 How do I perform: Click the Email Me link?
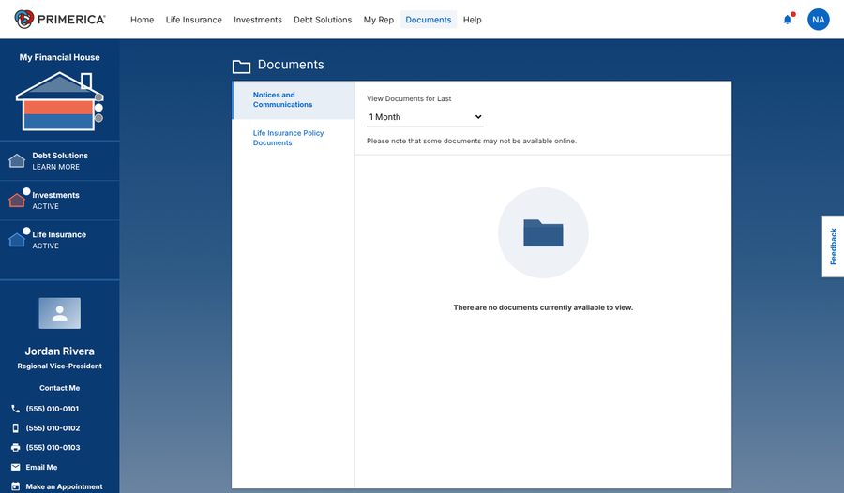click(41, 467)
